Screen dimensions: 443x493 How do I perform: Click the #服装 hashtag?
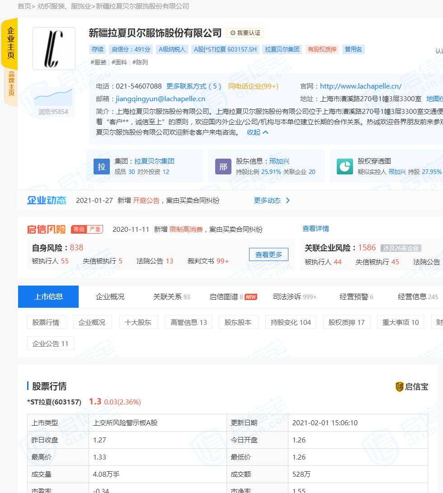99,62
